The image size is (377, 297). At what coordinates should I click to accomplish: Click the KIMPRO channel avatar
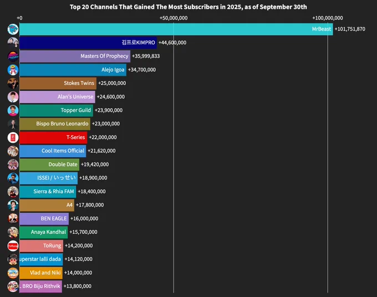[x=13, y=43]
